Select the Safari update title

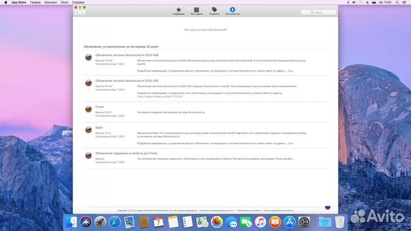[x=99, y=128]
